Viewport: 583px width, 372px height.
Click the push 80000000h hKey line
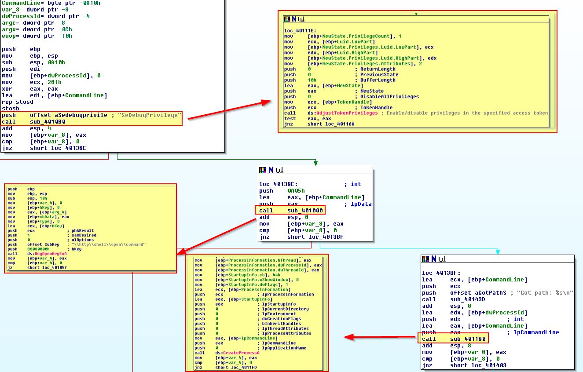point(44,249)
